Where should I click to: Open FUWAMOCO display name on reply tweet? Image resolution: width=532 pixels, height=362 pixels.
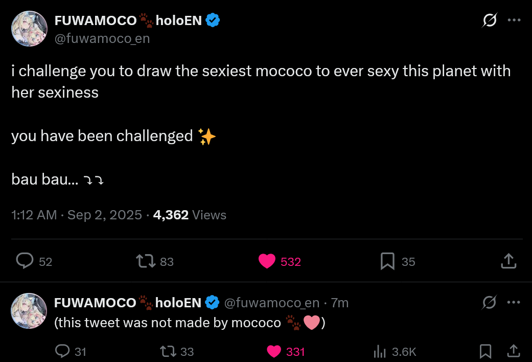pyautogui.click(x=95, y=303)
